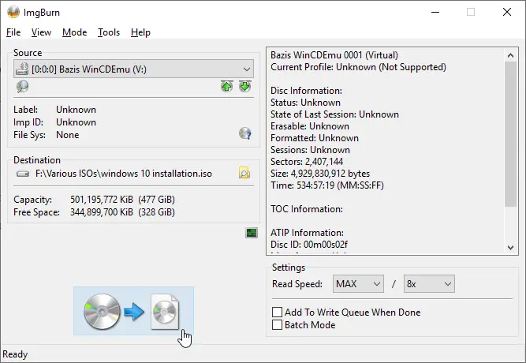Open the Source drive dropdown
This screenshot has width=526, height=363.
tap(133, 69)
